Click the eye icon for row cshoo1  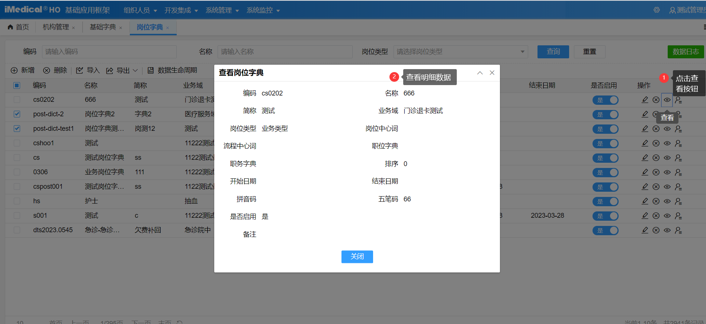click(667, 143)
